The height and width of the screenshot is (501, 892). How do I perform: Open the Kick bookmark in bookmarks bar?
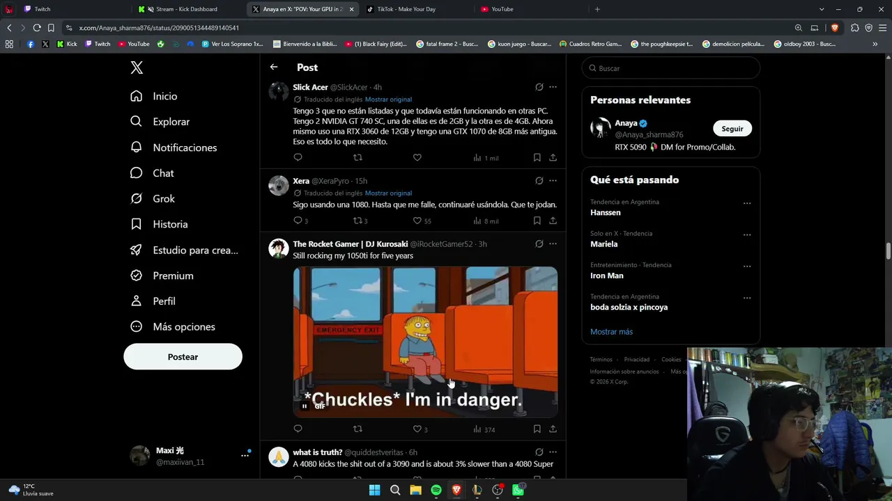point(67,44)
